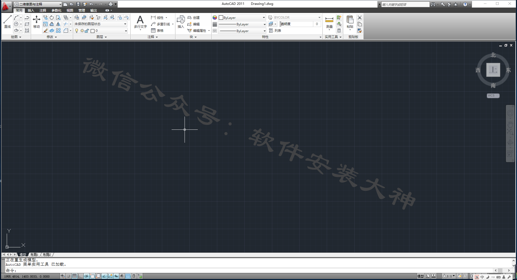Click the Pan hand icon on navigation bar
The height and width of the screenshot is (280, 517).
point(510,124)
